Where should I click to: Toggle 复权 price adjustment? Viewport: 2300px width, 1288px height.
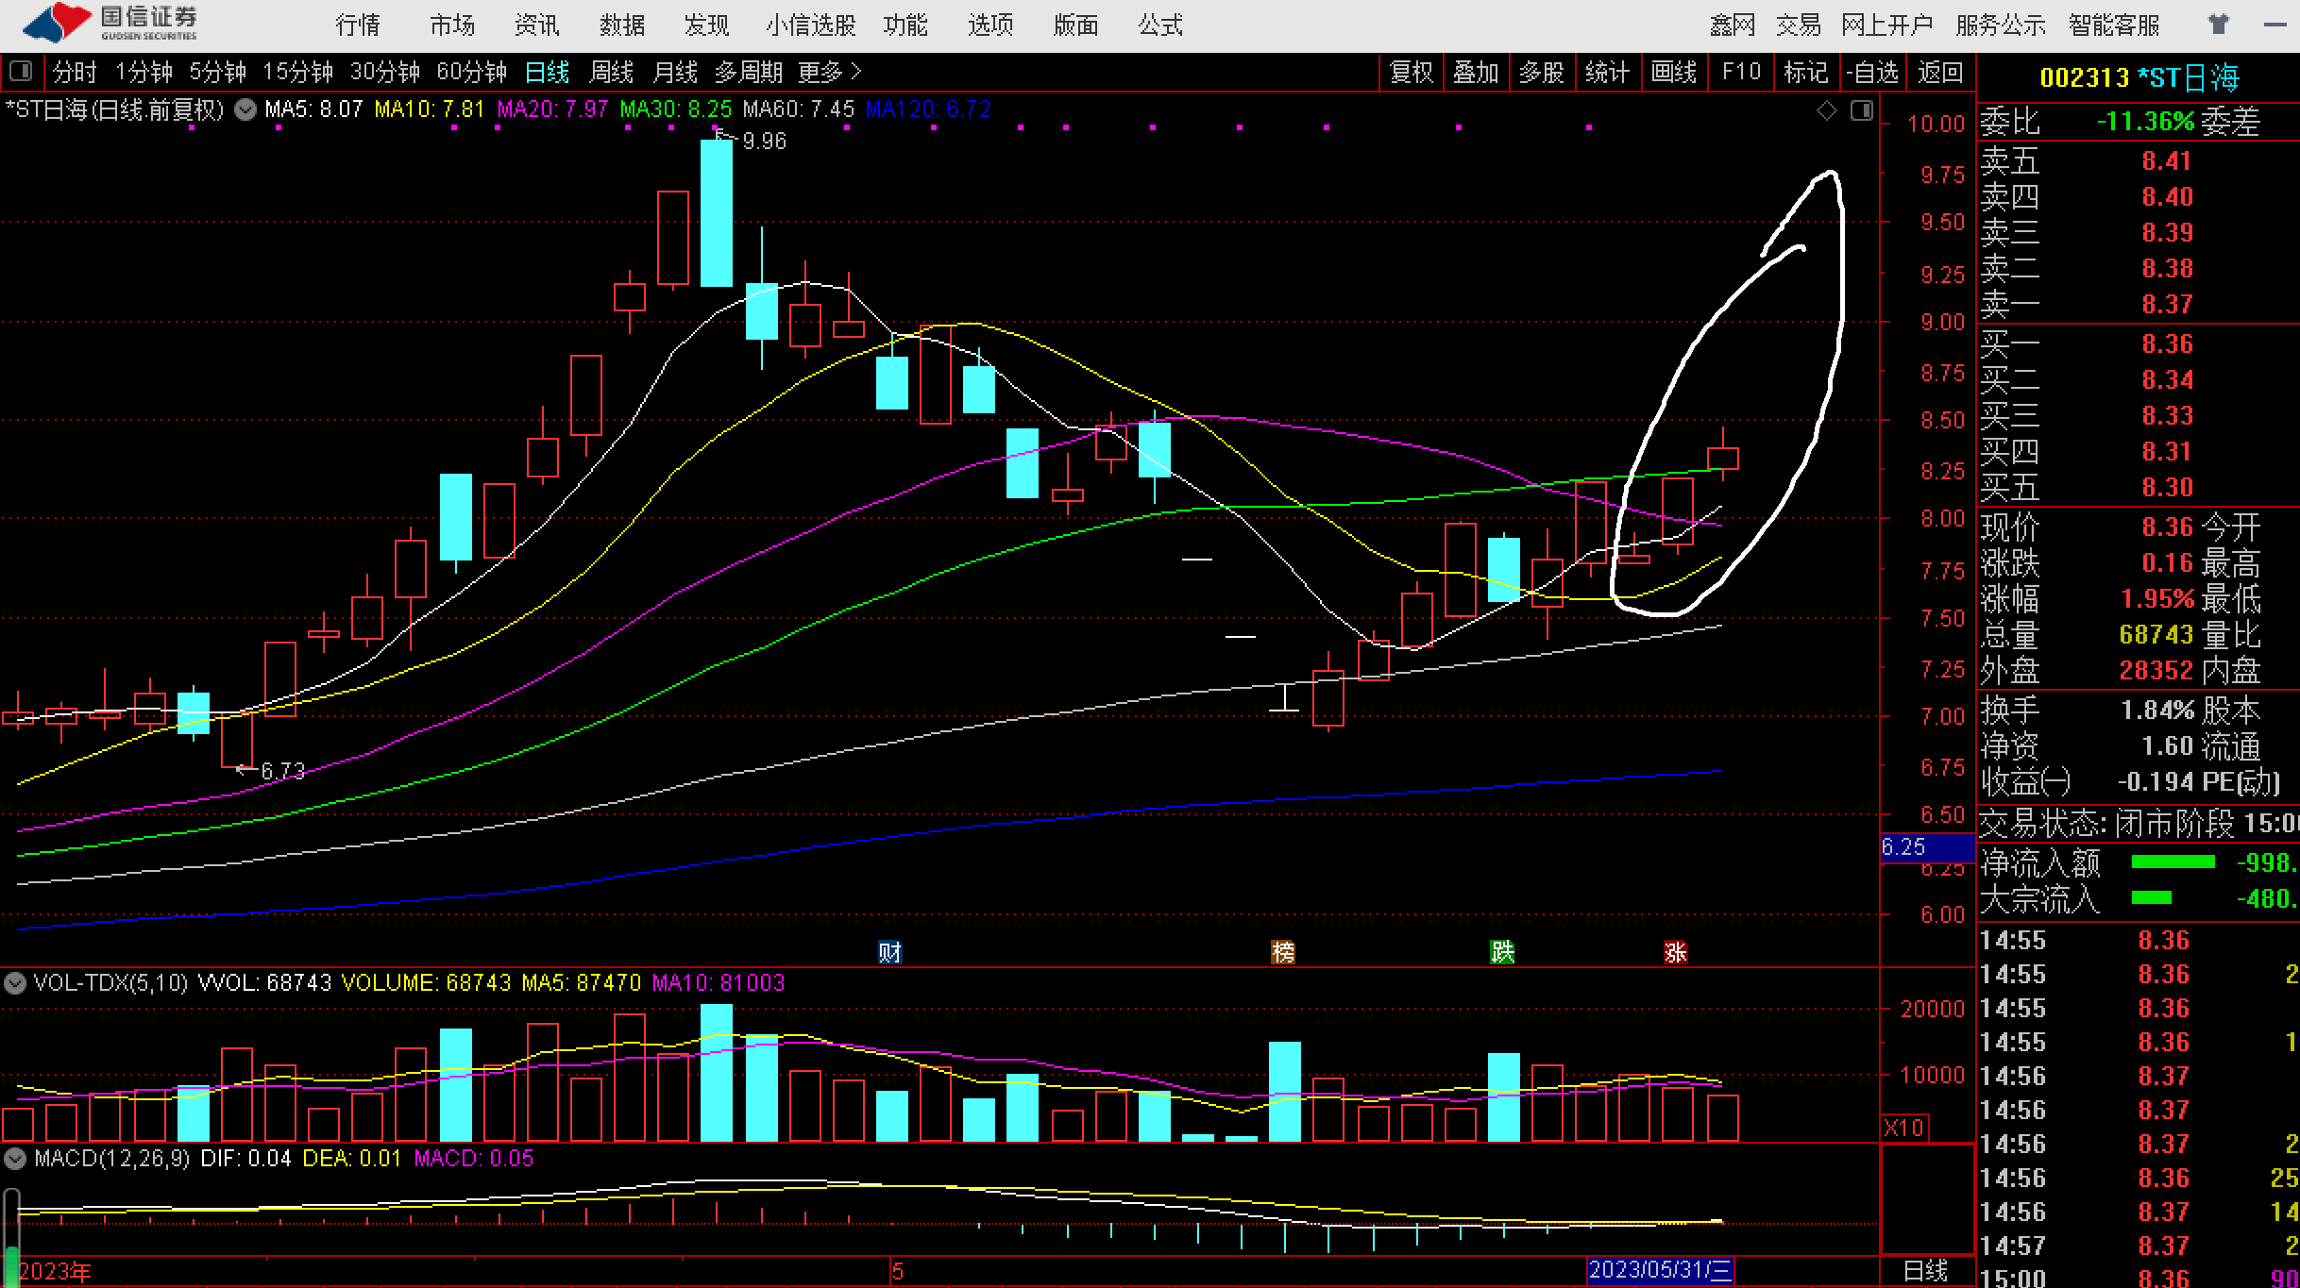click(x=1411, y=72)
